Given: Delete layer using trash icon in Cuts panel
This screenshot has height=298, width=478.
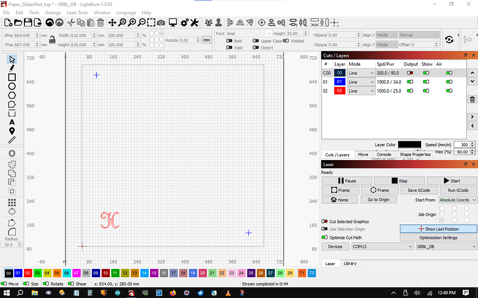Looking at the screenshot, I should pos(472,99).
